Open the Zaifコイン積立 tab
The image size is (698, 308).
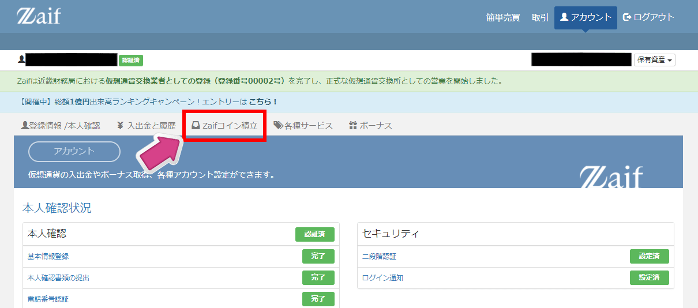[224, 125]
